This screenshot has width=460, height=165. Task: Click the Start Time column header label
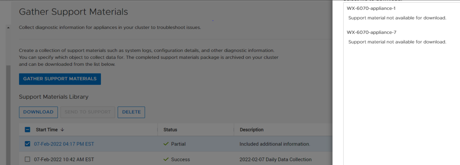click(x=47, y=130)
